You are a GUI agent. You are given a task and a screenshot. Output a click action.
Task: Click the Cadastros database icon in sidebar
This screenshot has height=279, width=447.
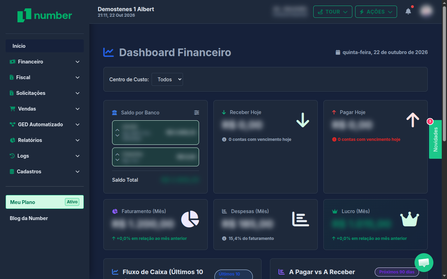pyautogui.click(x=12, y=172)
